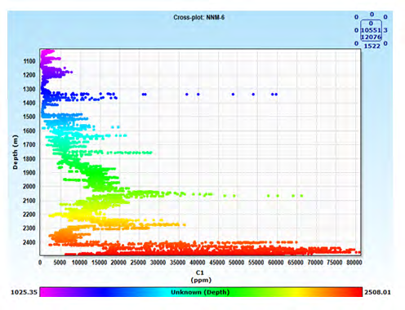This screenshot has width=405, height=310.
Task: Click the 1800 depth axis tick label
Action: pyautogui.click(x=29, y=159)
